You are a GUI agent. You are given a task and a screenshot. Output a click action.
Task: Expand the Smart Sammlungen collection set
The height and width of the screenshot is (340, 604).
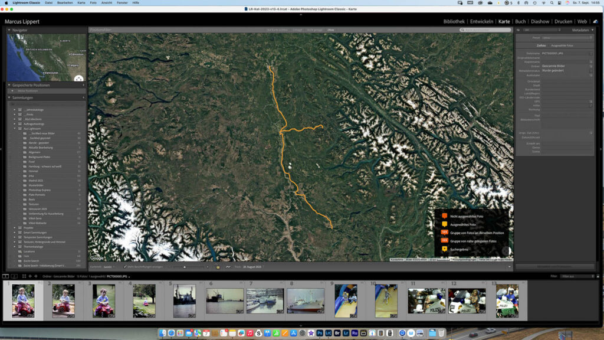pos(15,233)
